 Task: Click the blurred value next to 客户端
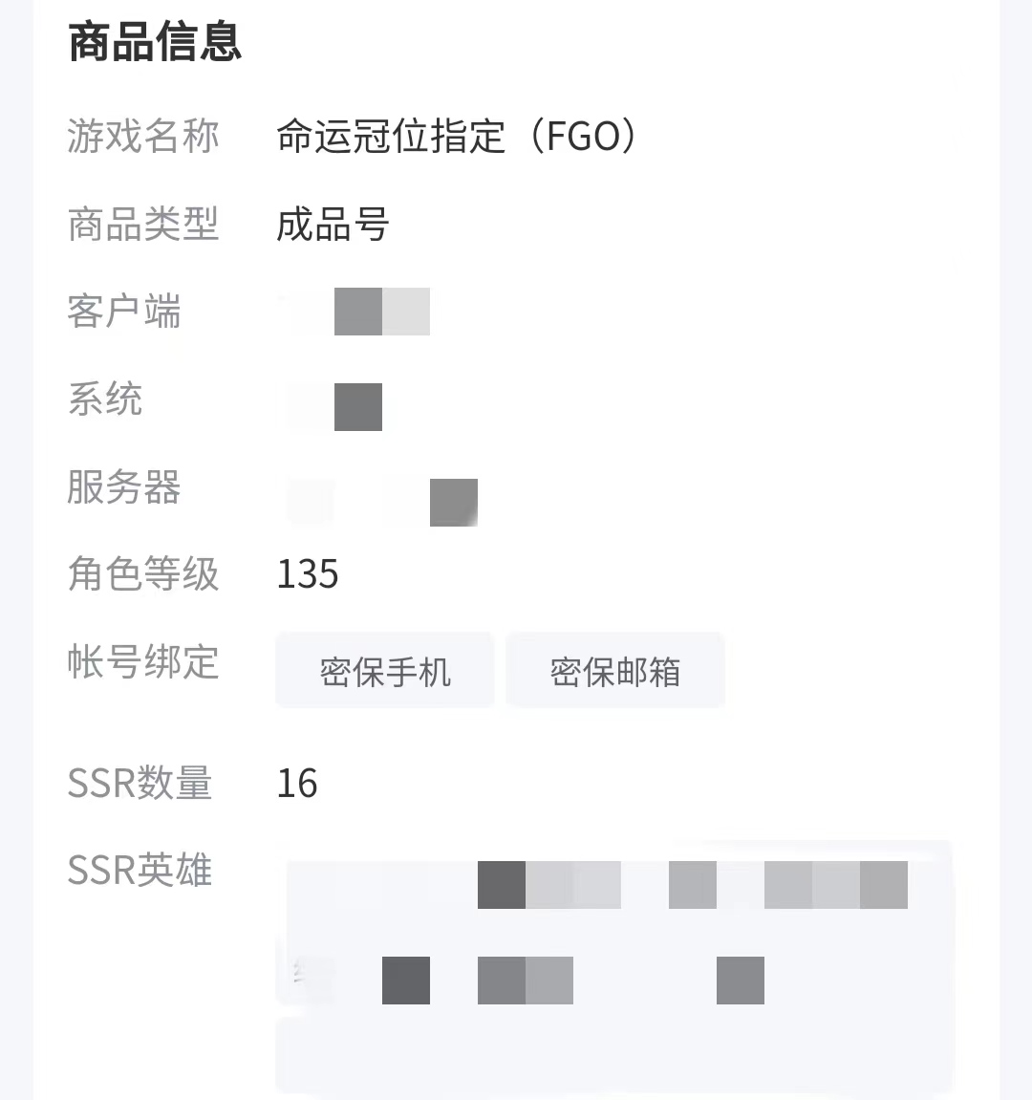tap(358, 312)
